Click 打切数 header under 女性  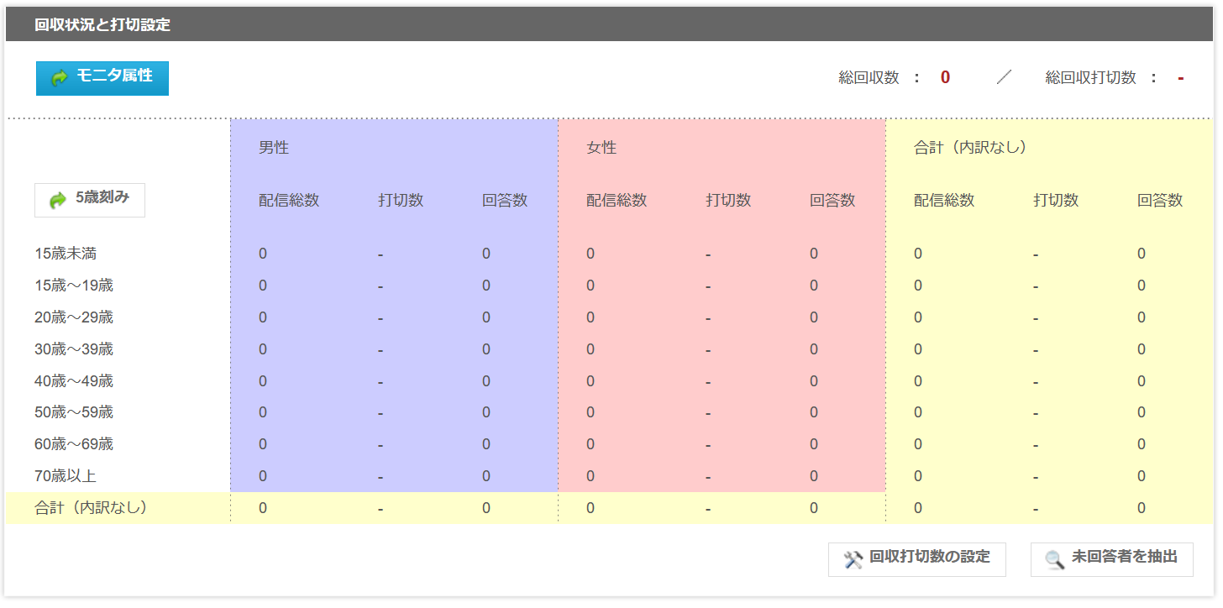728,200
